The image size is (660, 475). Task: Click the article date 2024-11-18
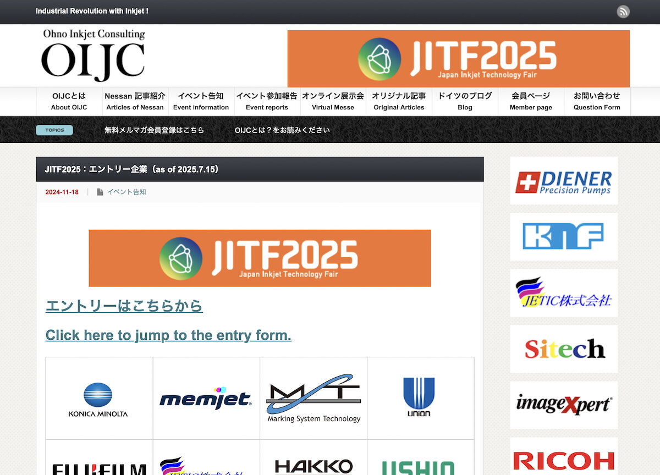[x=62, y=192]
